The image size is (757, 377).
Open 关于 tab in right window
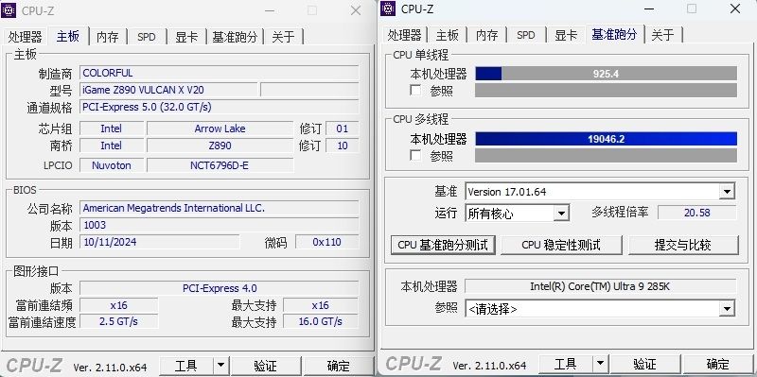(663, 35)
